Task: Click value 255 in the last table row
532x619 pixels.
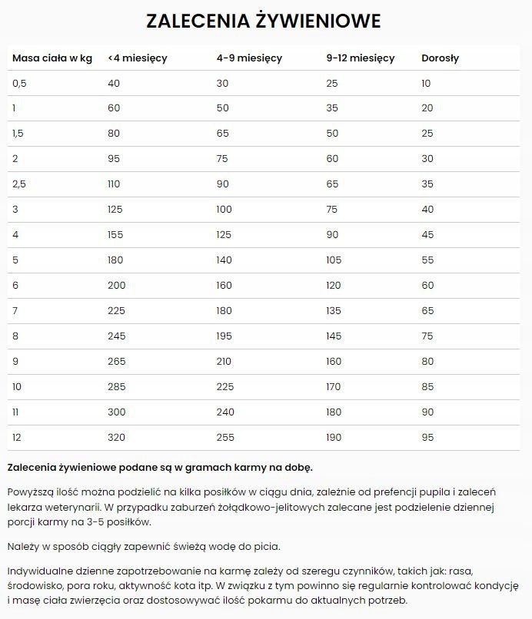Action: (x=226, y=437)
